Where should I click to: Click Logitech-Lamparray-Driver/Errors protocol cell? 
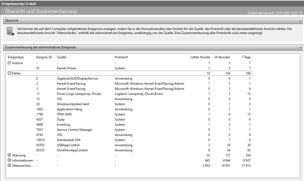click(139, 94)
